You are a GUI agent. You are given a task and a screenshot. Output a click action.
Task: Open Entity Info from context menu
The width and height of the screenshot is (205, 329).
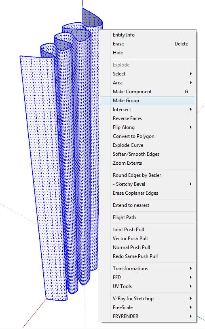[148, 35]
